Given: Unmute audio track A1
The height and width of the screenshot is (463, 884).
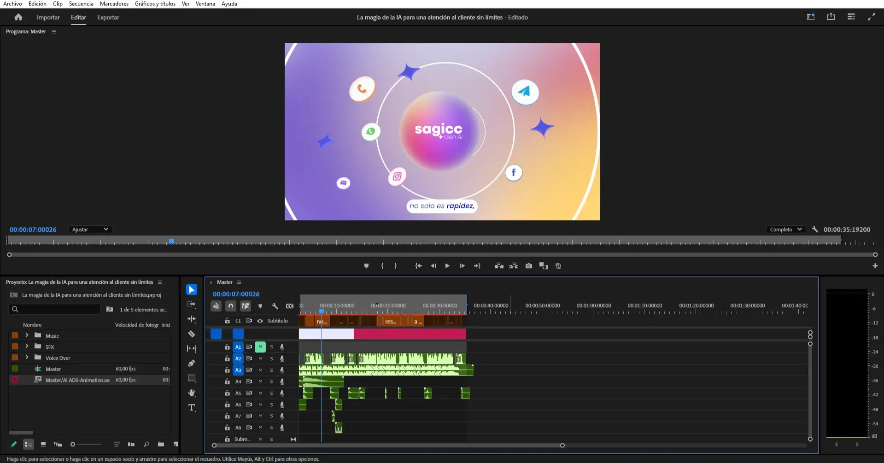Looking at the screenshot, I should coord(260,347).
